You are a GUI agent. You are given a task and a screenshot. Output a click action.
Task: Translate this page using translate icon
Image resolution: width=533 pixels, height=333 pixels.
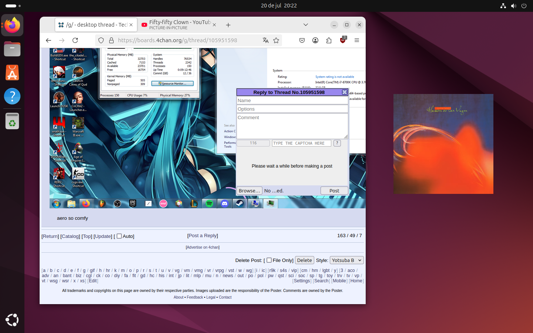pos(265,40)
